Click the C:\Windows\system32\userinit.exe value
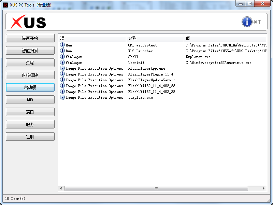 point(218,63)
